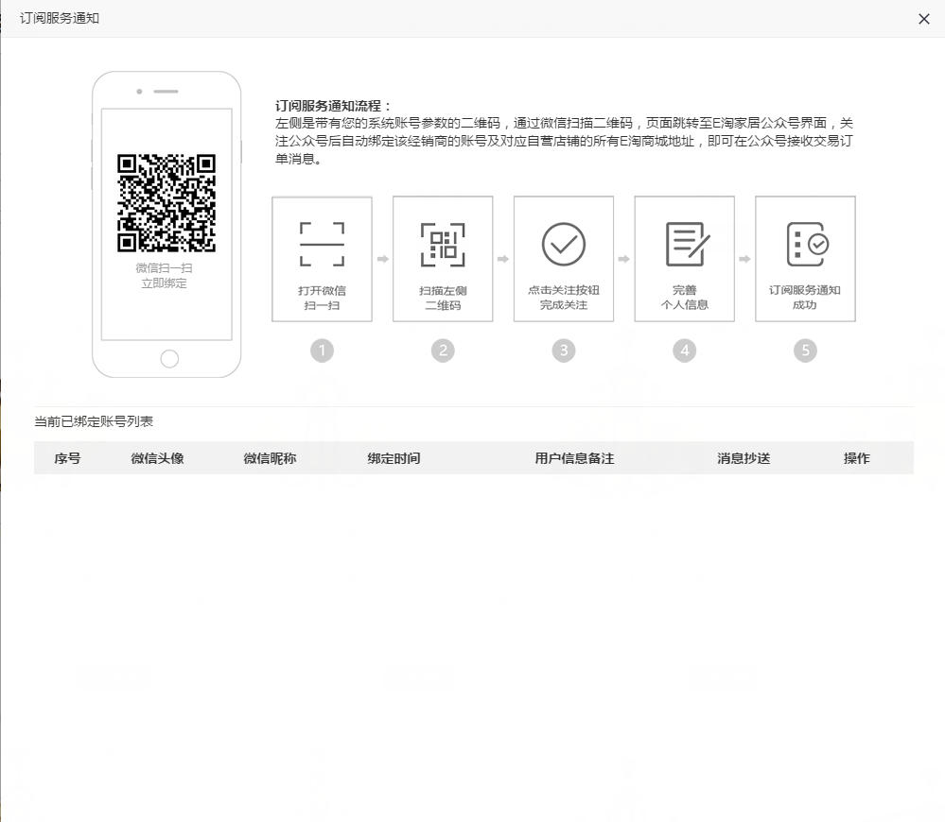Click the 订阅服务通知流程 heading text
The height and width of the screenshot is (822, 945).
tap(333, 106)
